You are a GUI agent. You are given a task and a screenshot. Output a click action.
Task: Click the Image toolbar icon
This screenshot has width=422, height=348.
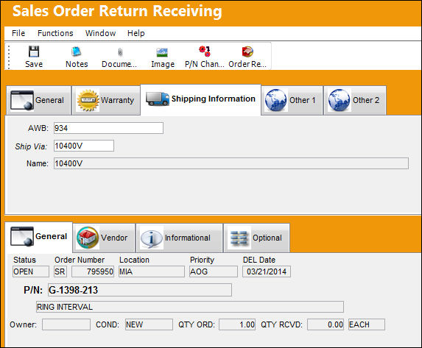pos(162,52)
